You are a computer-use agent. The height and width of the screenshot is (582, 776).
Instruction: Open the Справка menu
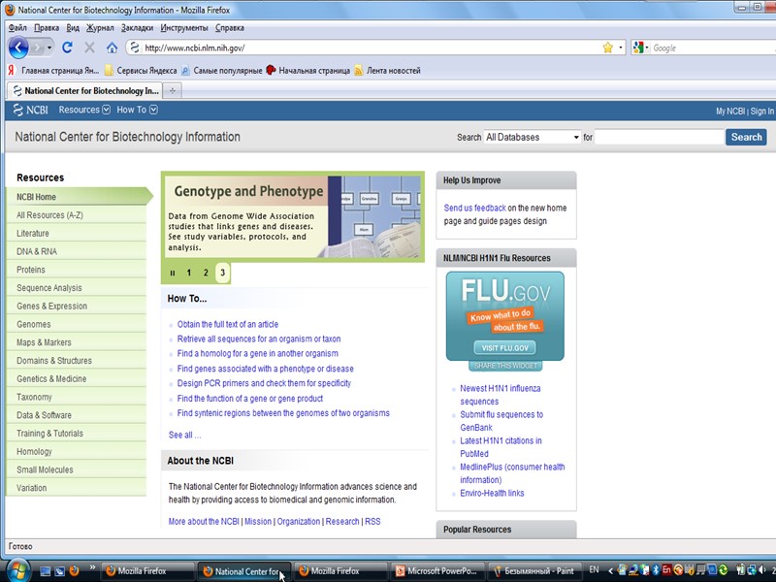point(230,28)
